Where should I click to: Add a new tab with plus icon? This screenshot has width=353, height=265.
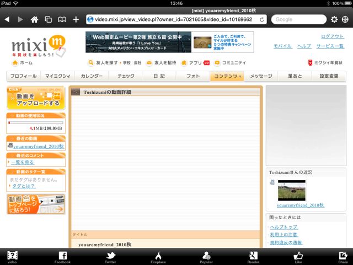tap(76, 20)
